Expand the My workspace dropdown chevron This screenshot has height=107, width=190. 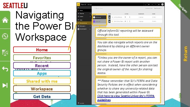click(x=90, y=29)
